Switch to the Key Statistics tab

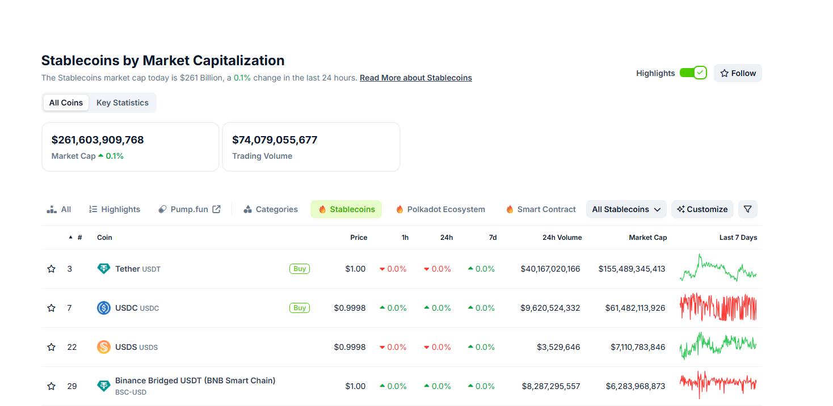click(x=122, y=103)
